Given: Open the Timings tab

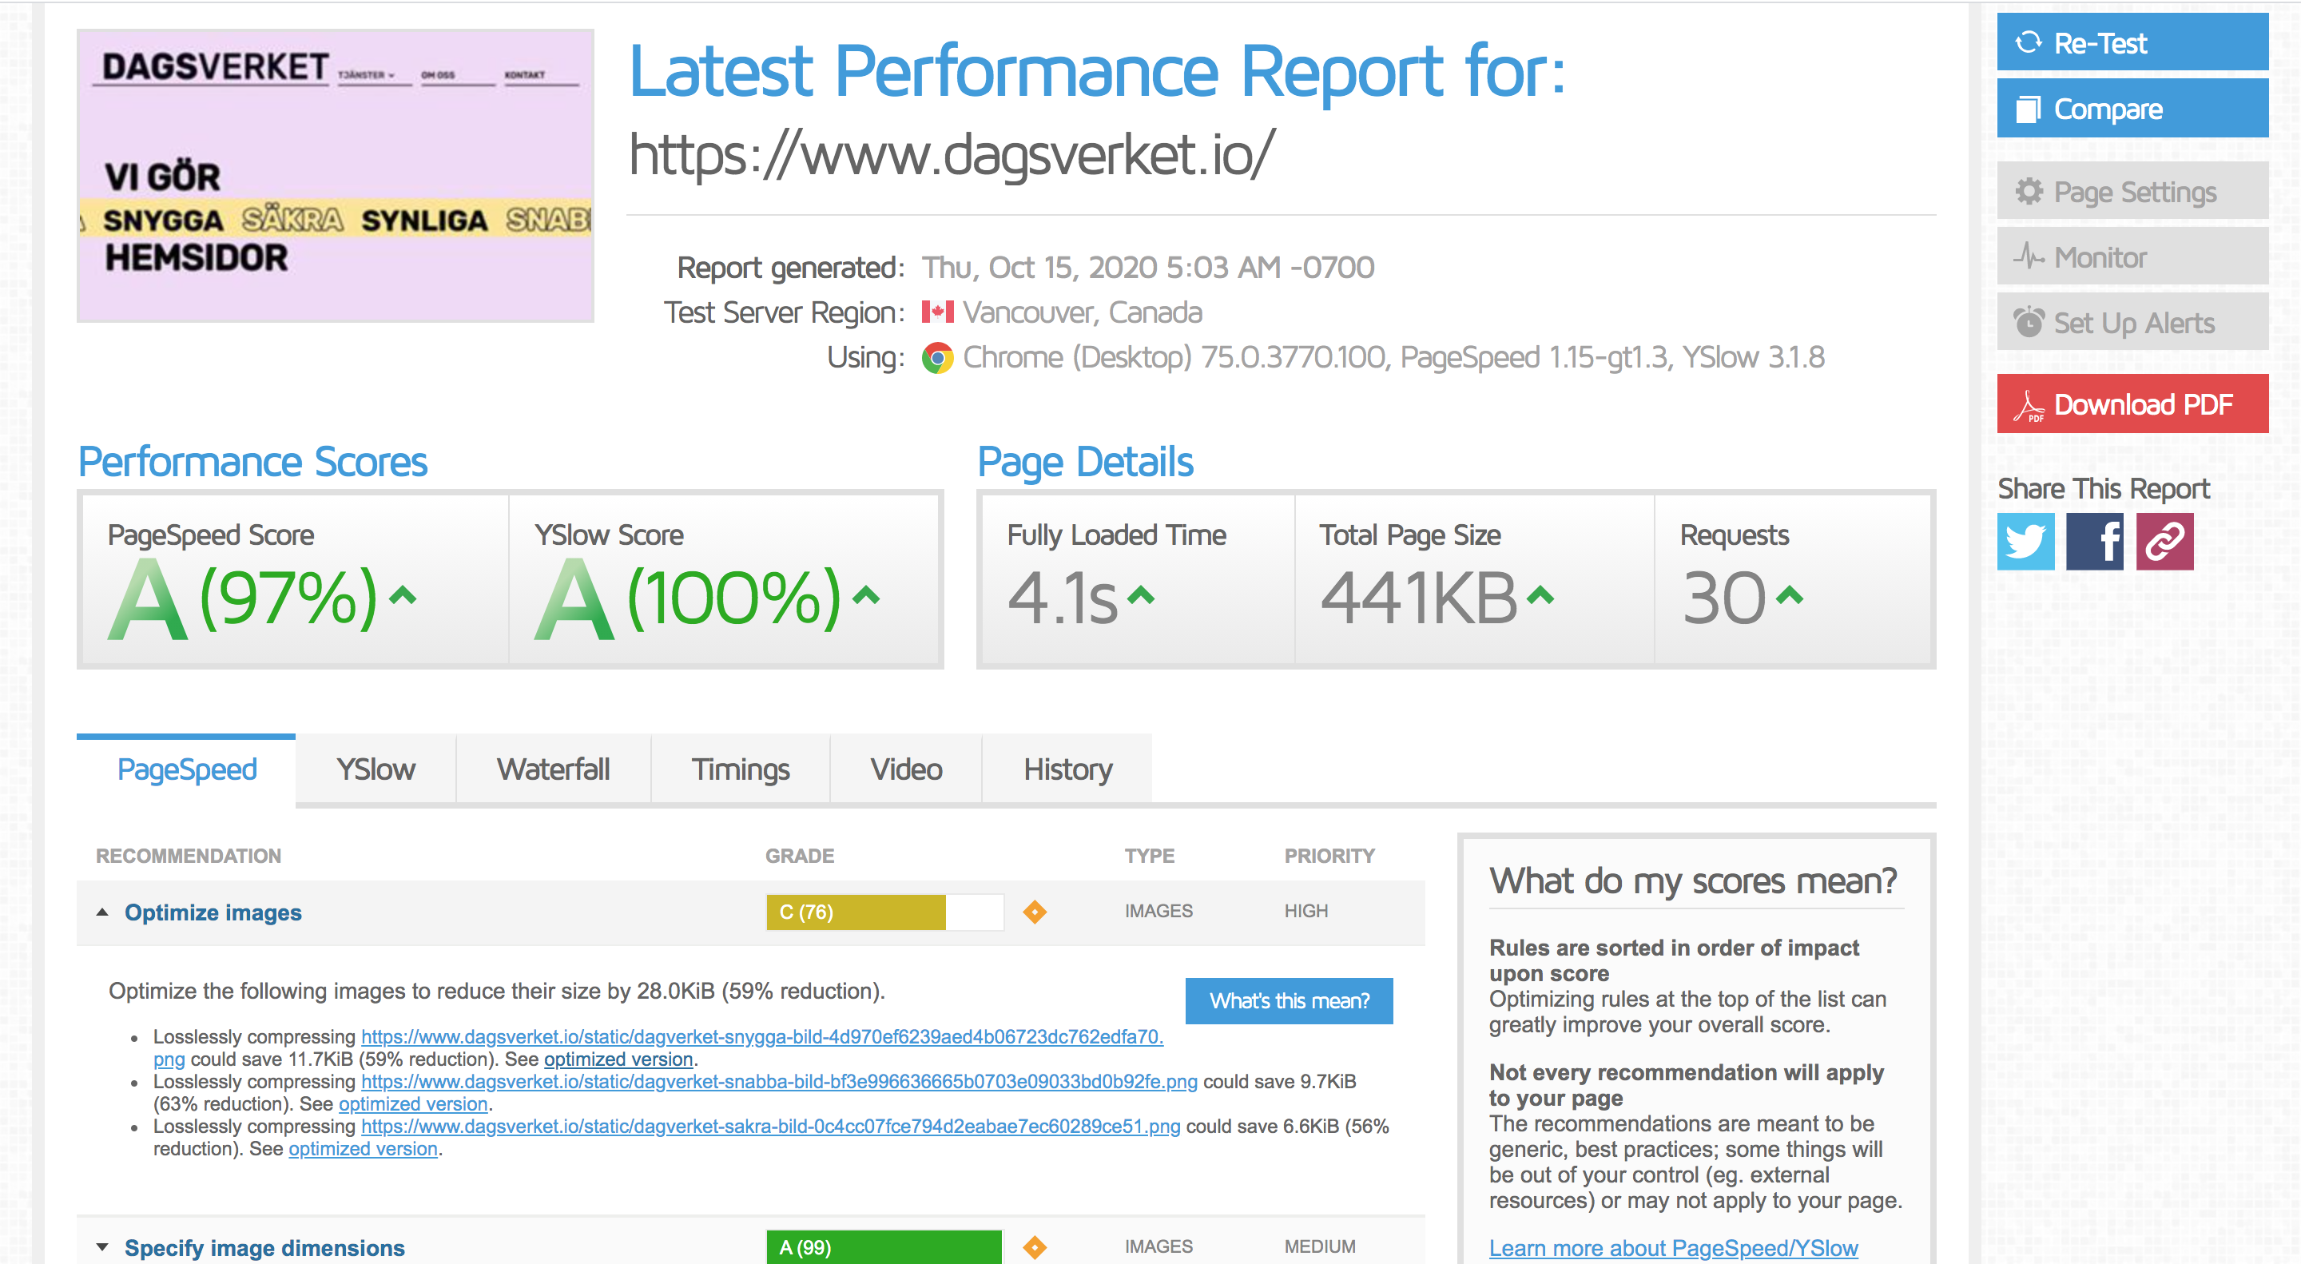Looking at the screenshot, I should (740, 769).
